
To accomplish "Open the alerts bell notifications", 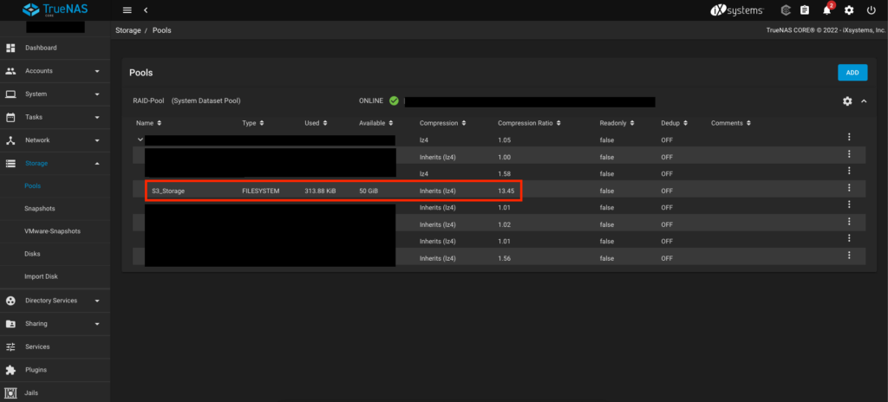I will pyautogui.click(x=826, y=10).
